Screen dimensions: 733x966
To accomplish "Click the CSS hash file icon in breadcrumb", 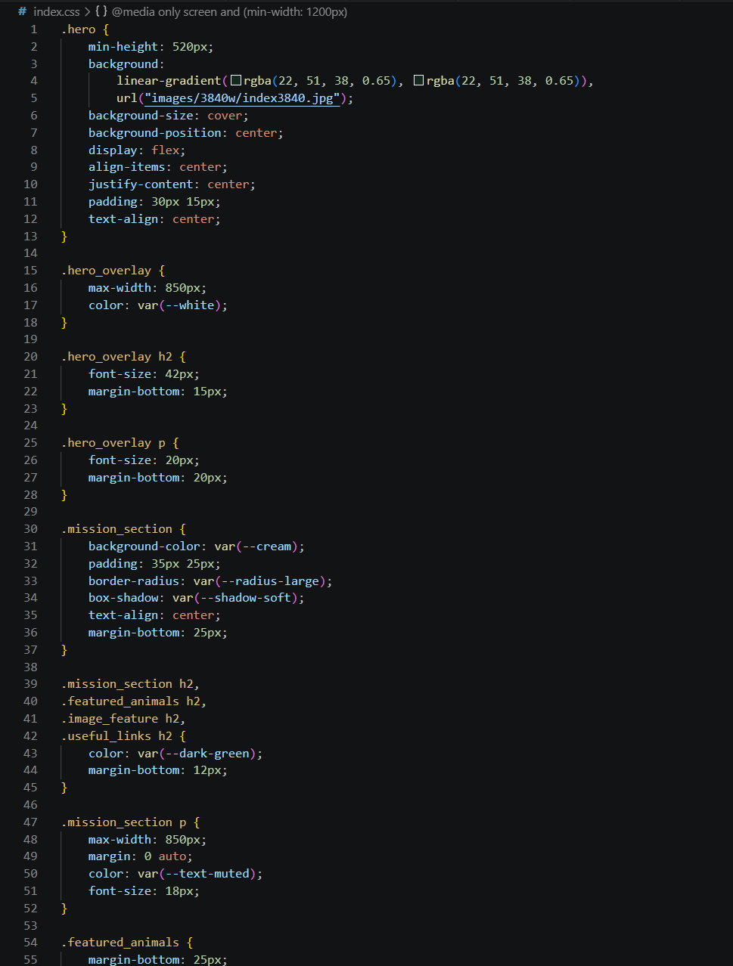I will click(x=22, y=12).
